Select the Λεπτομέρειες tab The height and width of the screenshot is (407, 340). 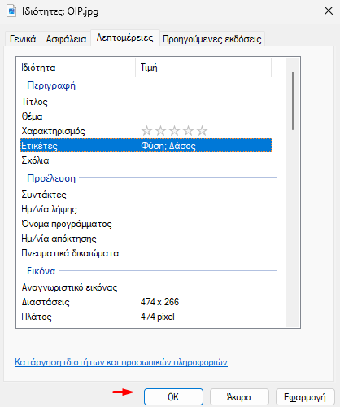pyautogui.click(x=125, y=37)
